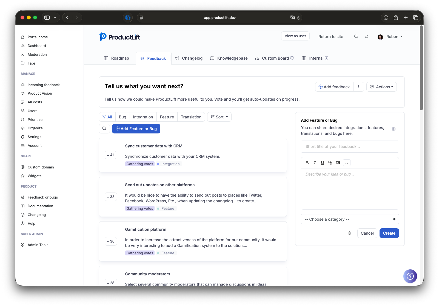The image size is (439, 306).
Task: Click the search icon button above the posts
Action: [104, 129]
